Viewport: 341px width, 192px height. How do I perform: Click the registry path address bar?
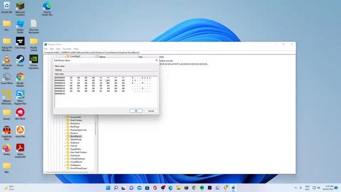pyautogui.click(x=169, y=52)
